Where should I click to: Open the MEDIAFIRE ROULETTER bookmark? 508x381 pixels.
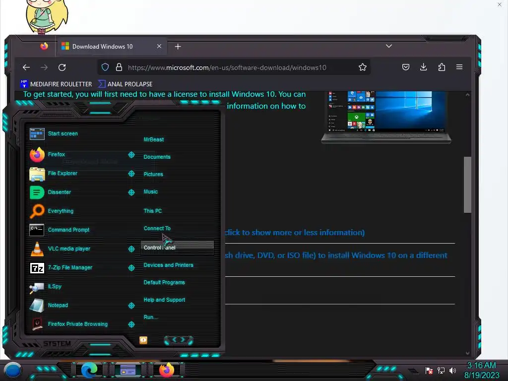click(x=57, y=84)
